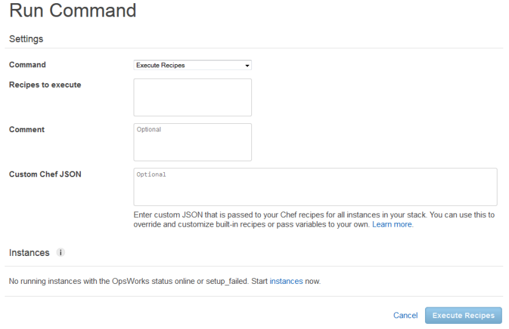Viewport: 509px width, 329px height.
Task: Click the Recipes to execute label
Action: [45, 84]
